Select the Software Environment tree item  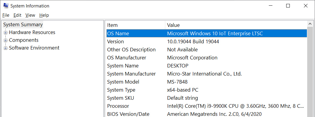34,48
